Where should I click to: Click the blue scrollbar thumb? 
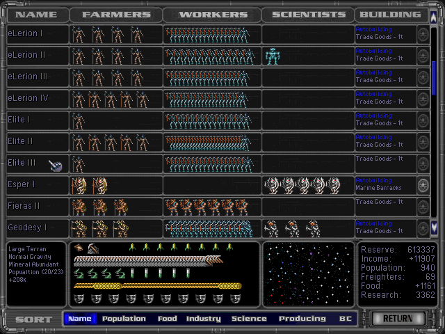[x=434, y=79]
